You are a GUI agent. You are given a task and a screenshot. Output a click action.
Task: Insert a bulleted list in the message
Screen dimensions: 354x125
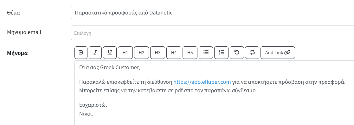[206, 53]
